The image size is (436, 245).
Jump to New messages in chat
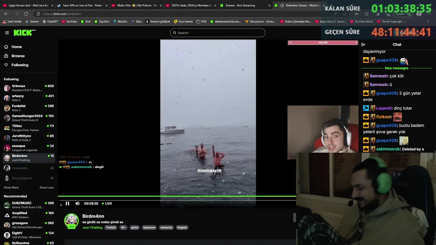[396, 68]
